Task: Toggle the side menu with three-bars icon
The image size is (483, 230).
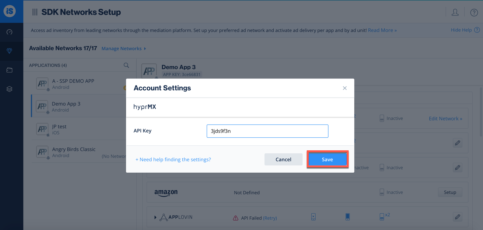Action: 35,12
